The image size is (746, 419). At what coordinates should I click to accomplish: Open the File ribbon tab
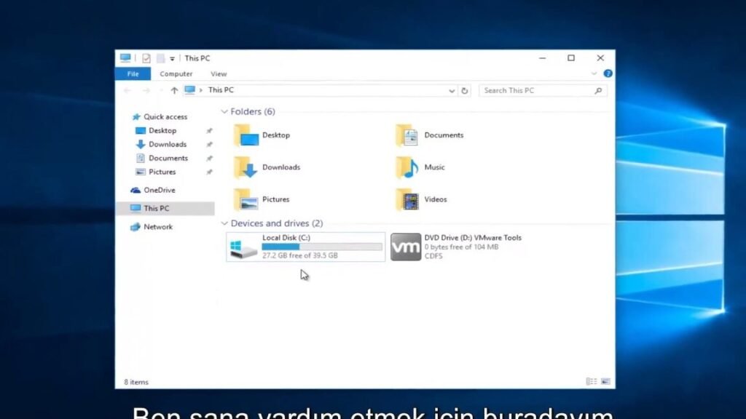133,73
